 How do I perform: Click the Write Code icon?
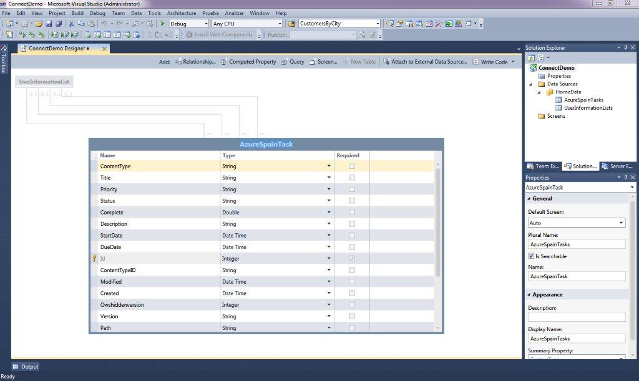click(x=476, y=62)
